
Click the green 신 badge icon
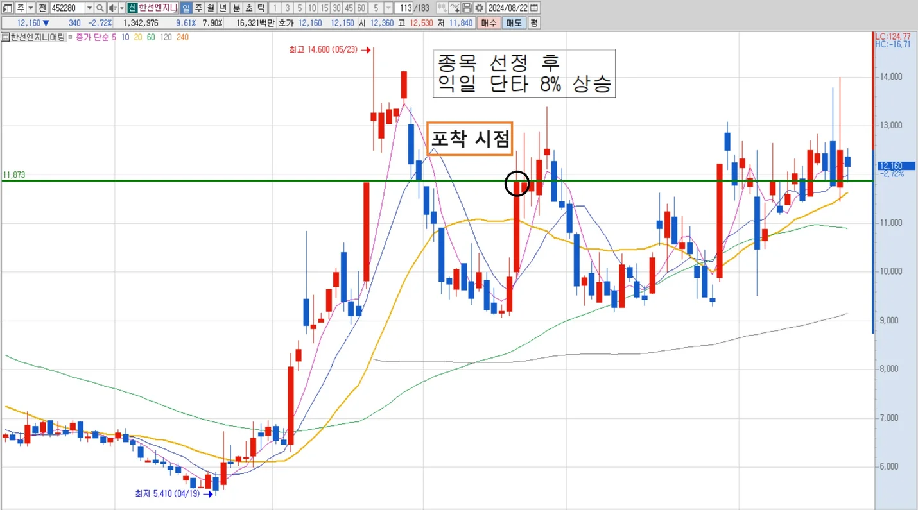tap(132, 8)
